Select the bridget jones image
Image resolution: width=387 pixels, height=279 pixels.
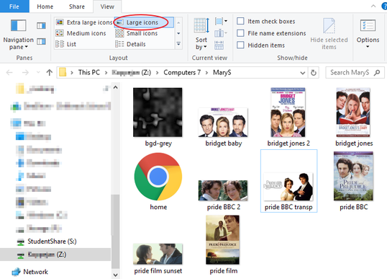tap(354, 118)
